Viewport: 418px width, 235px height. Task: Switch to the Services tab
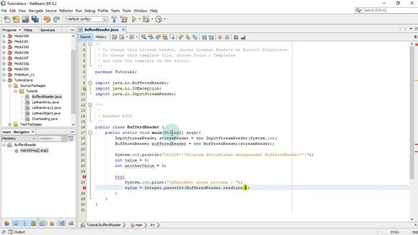coord(48,30)
